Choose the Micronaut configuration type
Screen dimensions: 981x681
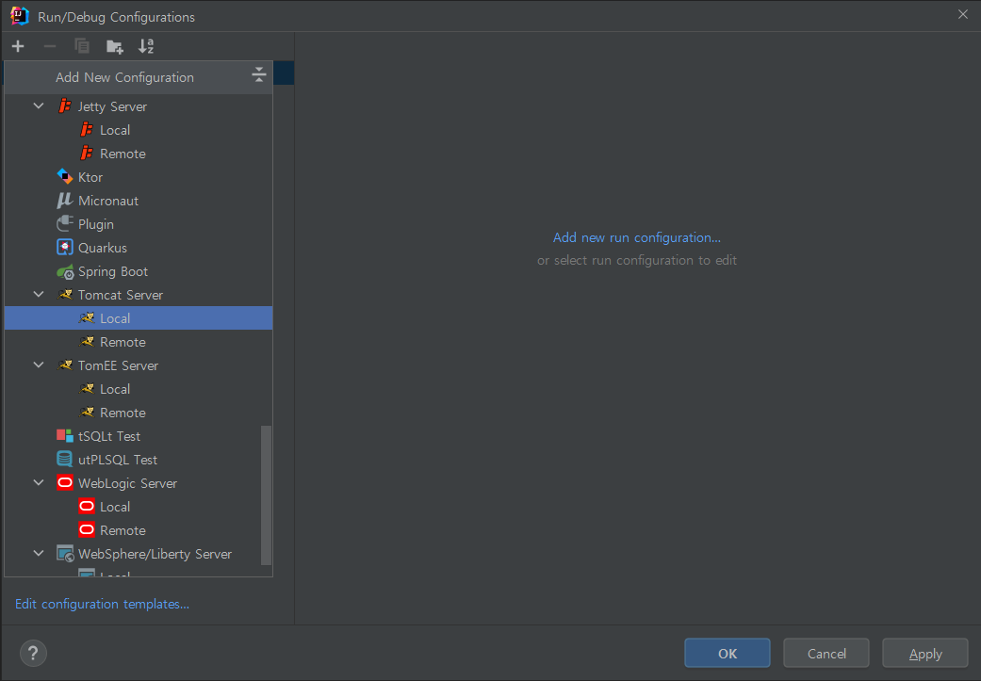tap(139, 201)
